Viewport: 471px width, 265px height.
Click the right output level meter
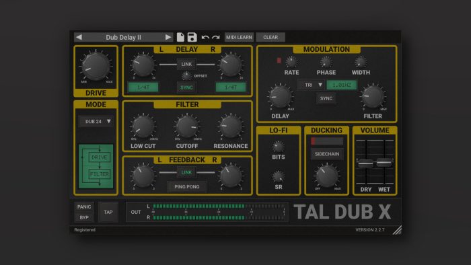coord(219,217)
